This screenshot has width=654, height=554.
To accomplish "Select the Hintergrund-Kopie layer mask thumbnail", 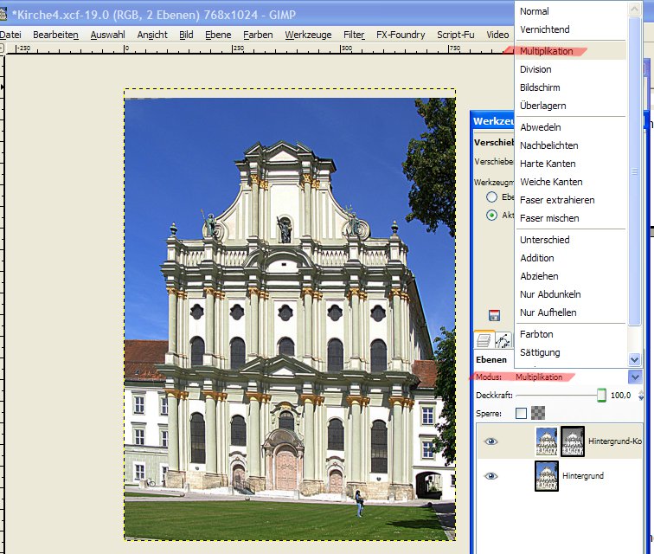I will pos(573,441).
